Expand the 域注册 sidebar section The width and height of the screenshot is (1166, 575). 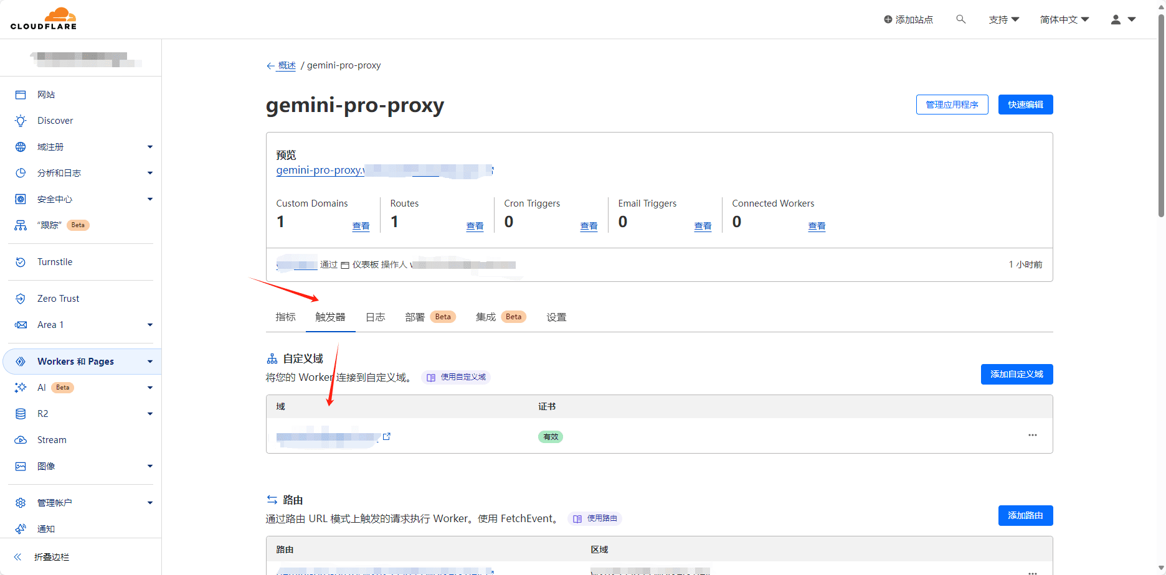click(x=150, y=147)
